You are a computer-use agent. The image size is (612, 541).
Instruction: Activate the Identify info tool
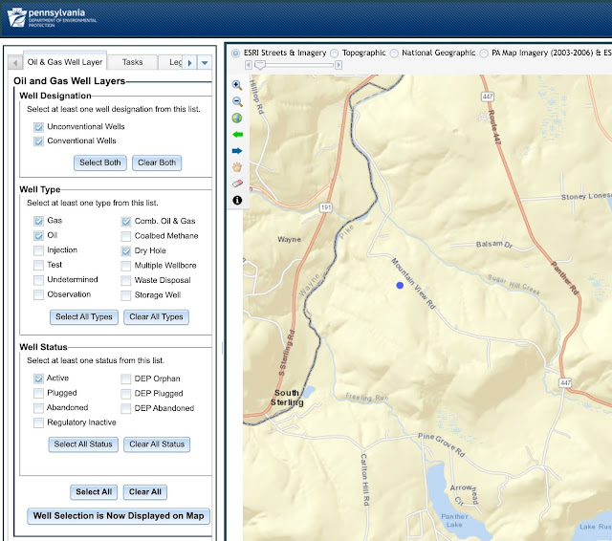[237, 200]
